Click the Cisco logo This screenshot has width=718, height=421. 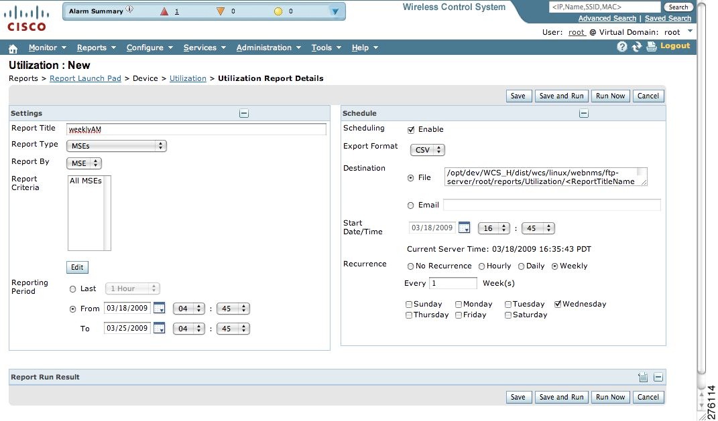(x=27, y=18)
